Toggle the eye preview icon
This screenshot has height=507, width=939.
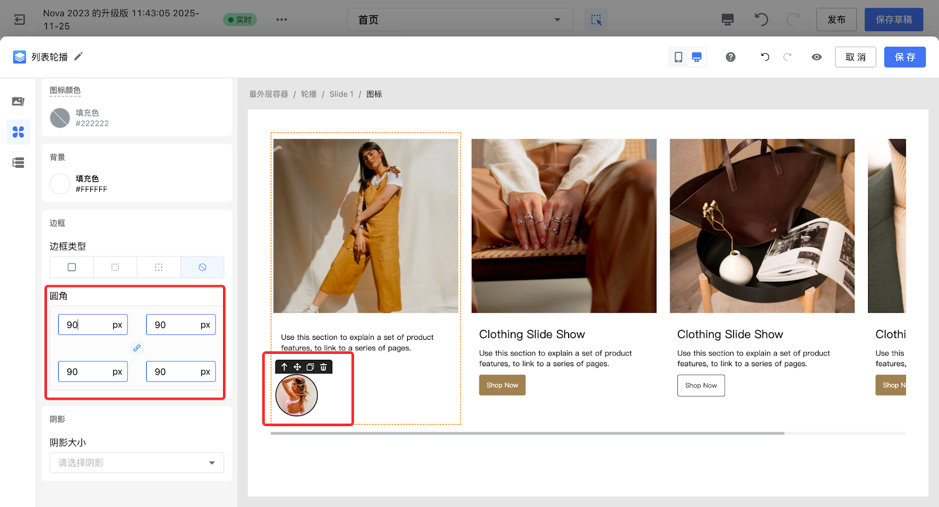(816, 57)
